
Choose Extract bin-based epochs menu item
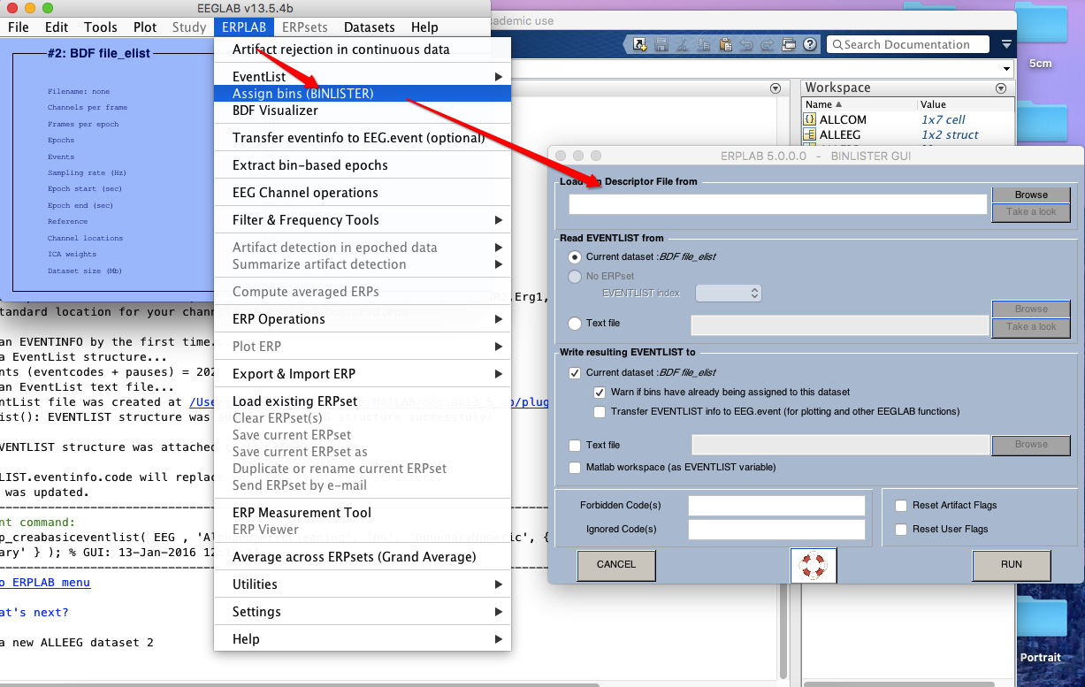coord(363,165)
